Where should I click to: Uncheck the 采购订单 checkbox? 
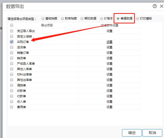[11, 42]
